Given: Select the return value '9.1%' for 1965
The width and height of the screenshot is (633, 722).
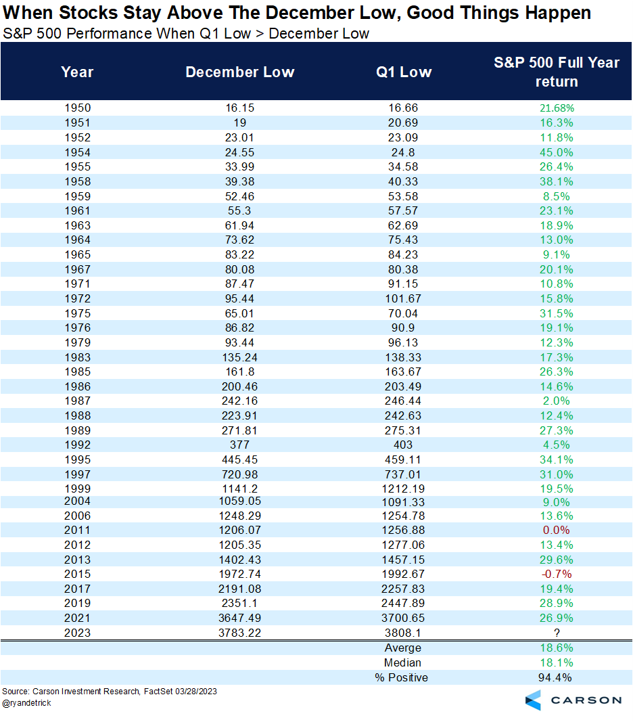Looking at the screenshot, I should (x=557, y=254).
